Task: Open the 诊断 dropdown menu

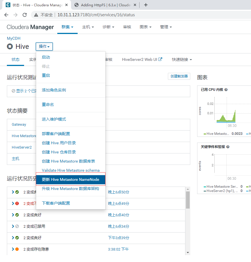Action: click(108, 27)
